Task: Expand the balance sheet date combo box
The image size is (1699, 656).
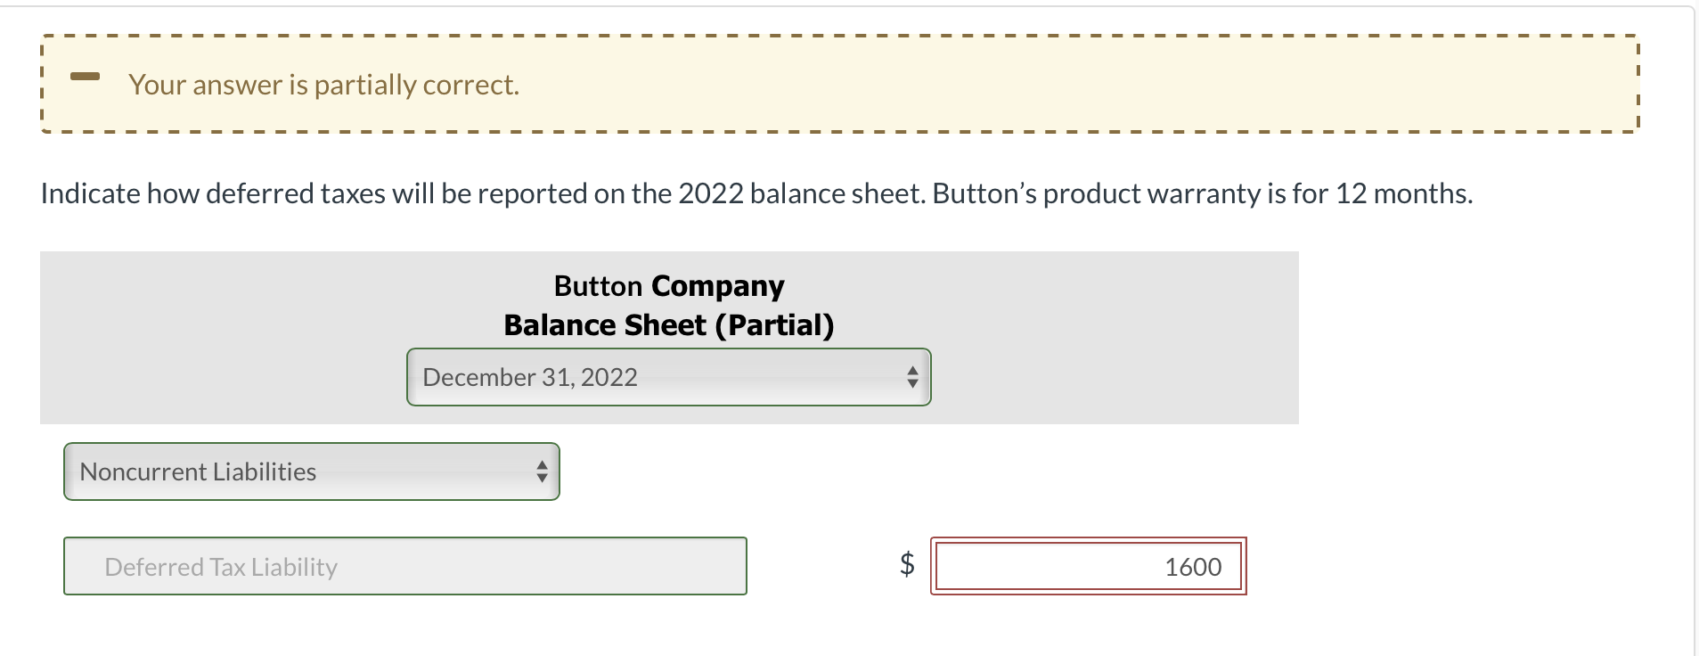Action: pyautogui.click(x=668, y=377)
